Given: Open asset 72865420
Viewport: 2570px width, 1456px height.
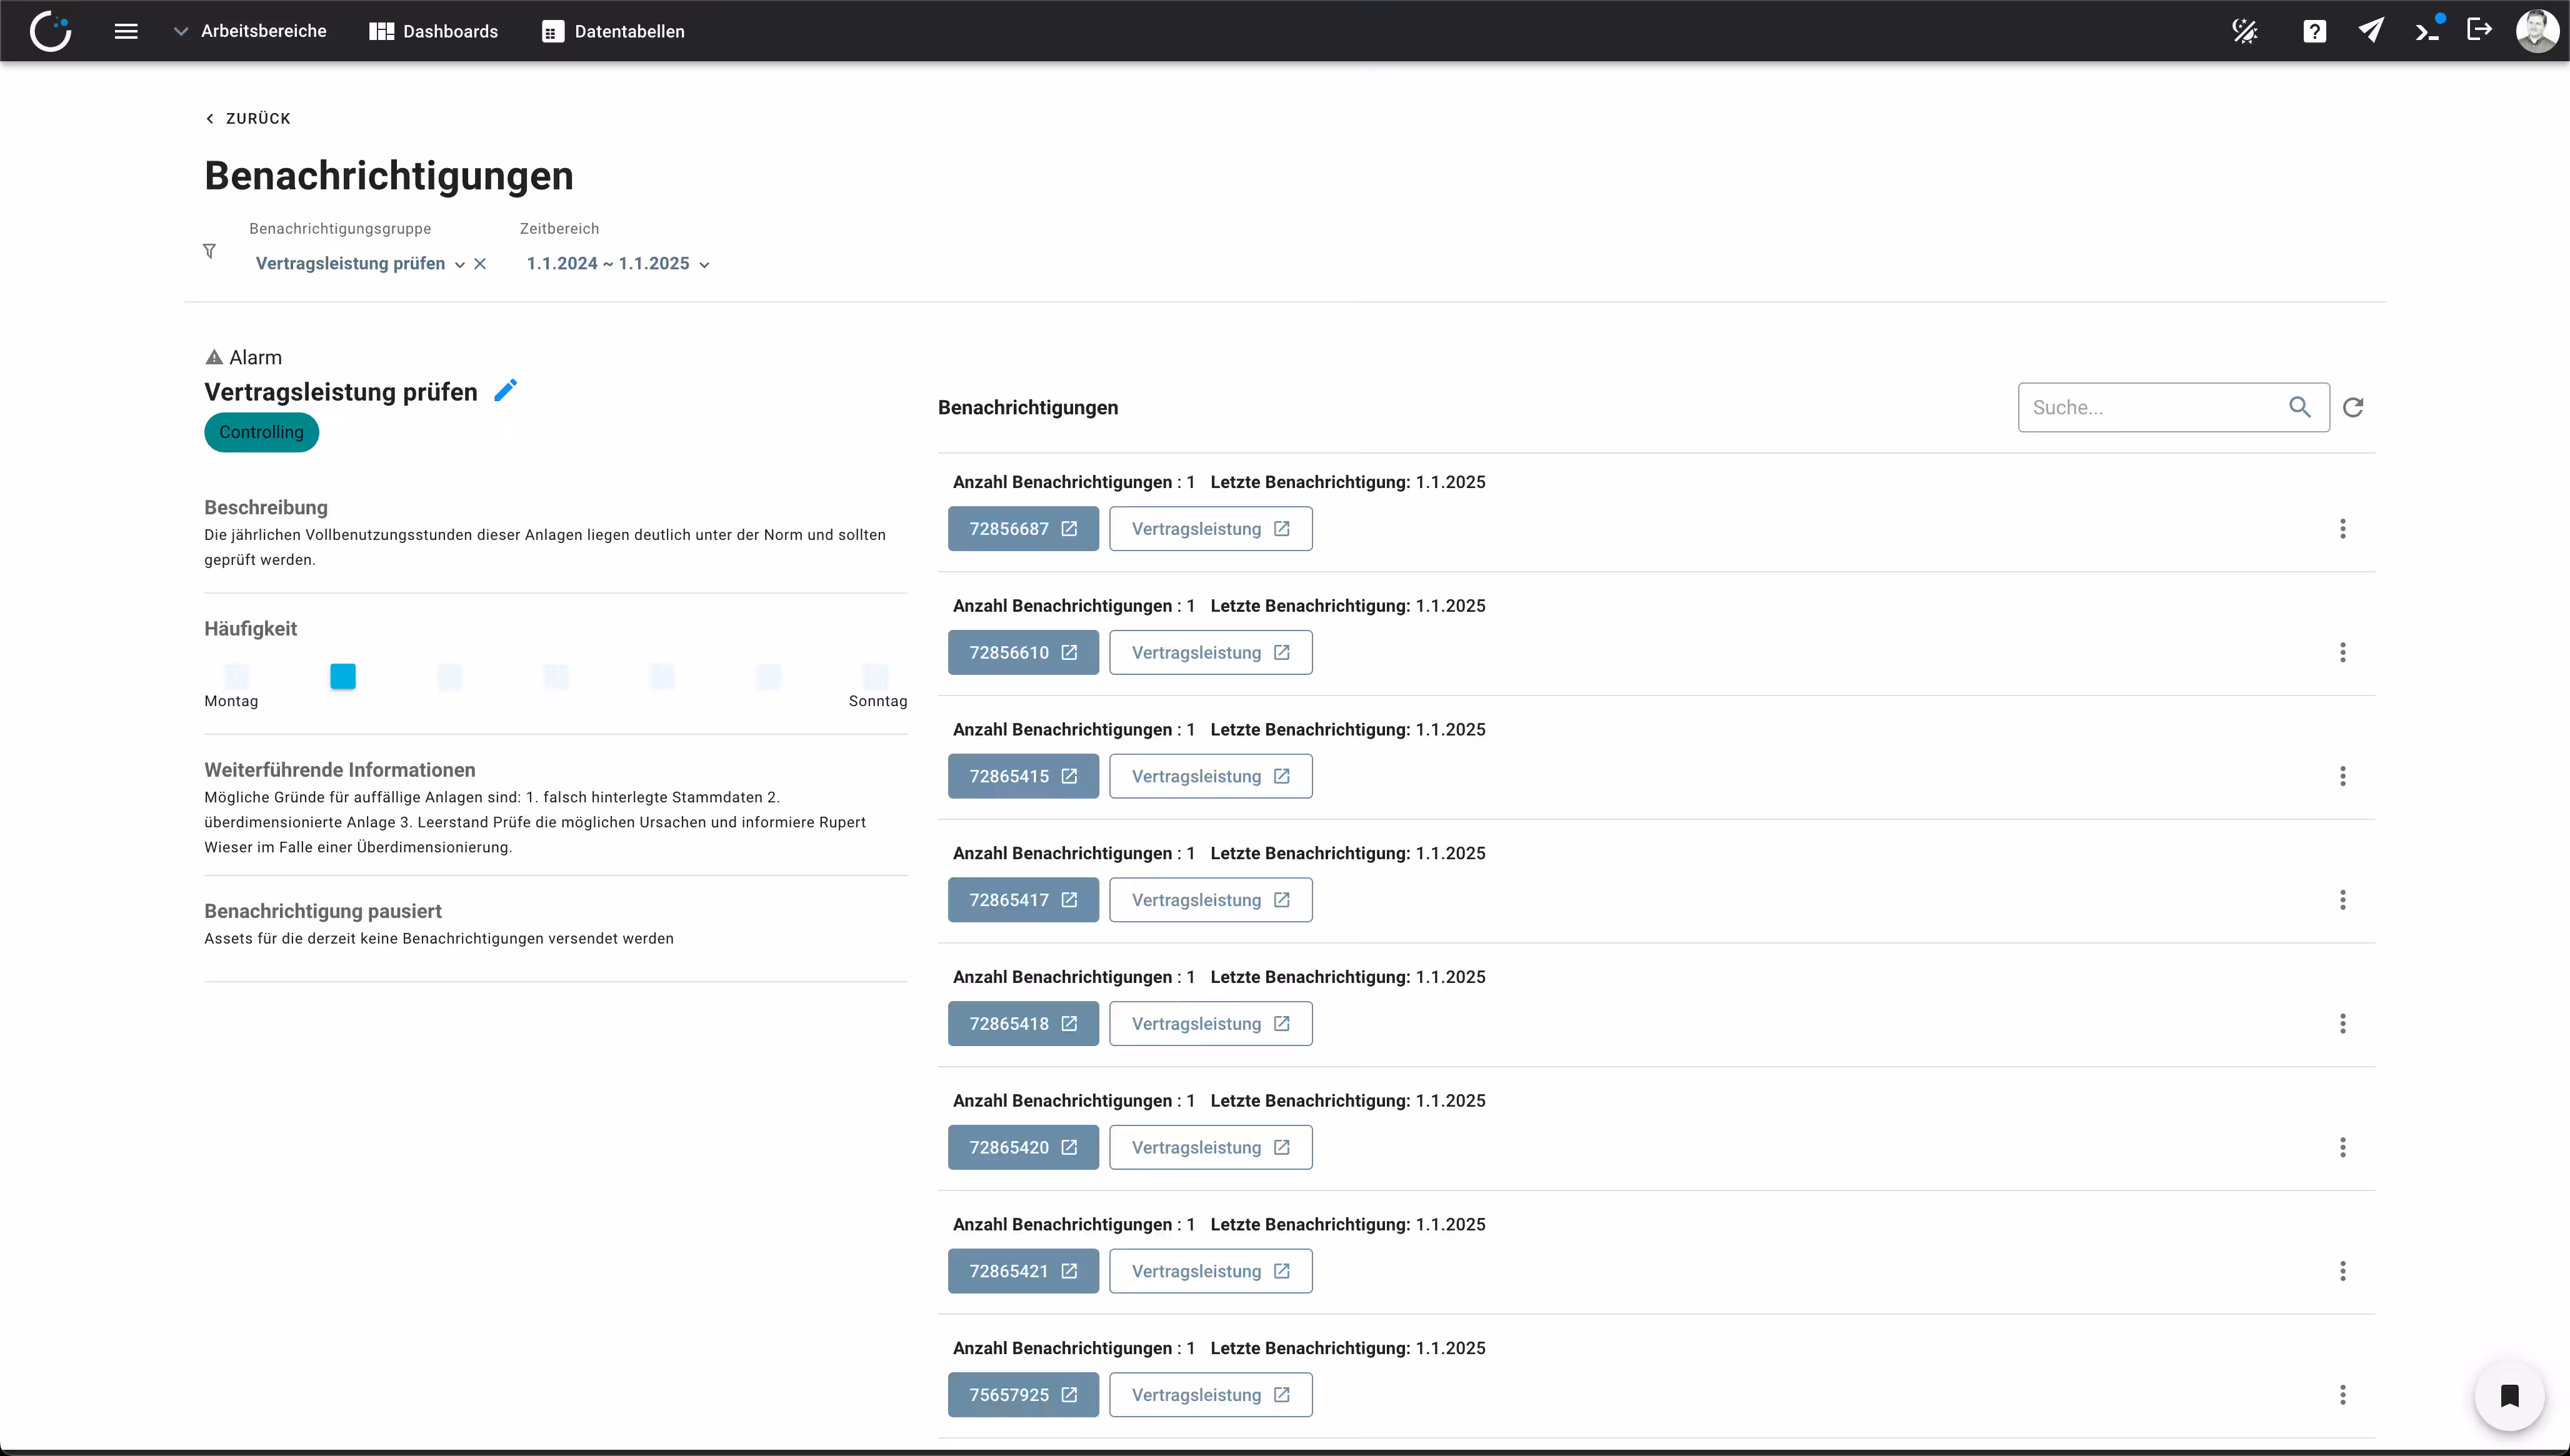Looking at the screenshot, I should (x=1023, y=1147).
